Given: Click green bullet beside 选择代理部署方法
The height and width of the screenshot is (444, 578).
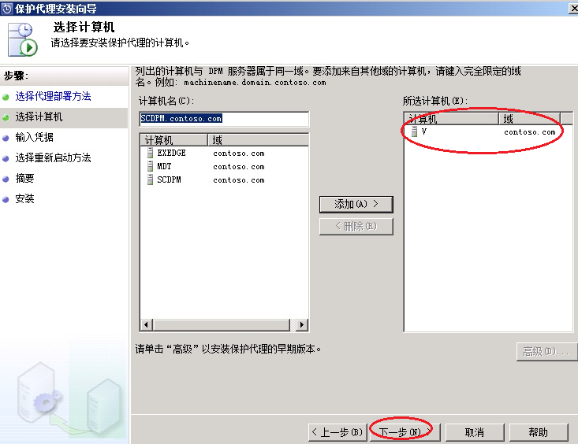Looking at the screenshot, I should pos(6,97).
